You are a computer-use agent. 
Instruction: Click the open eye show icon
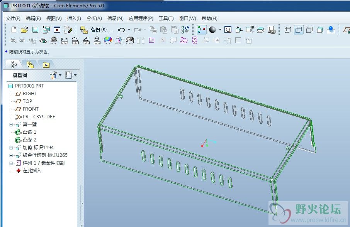point(43,40)
